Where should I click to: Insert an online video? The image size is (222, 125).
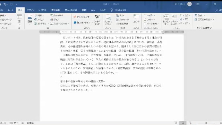[108, 20]
